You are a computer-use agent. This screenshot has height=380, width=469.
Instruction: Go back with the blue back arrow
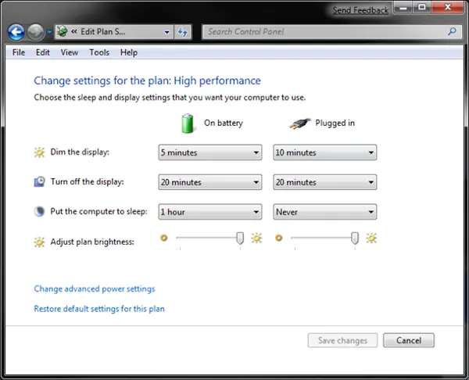[x=16, y=32]
